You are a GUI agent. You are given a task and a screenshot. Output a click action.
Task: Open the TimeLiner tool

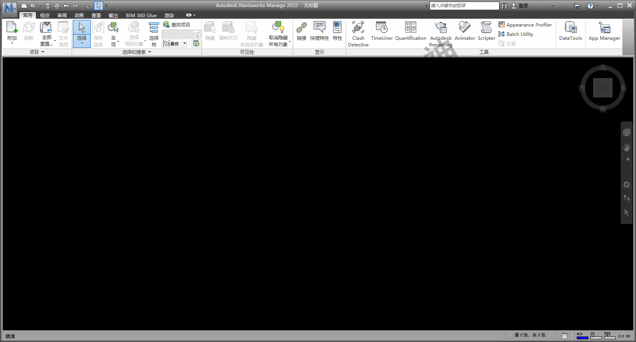pyautogui.click(x=382, y=31)
